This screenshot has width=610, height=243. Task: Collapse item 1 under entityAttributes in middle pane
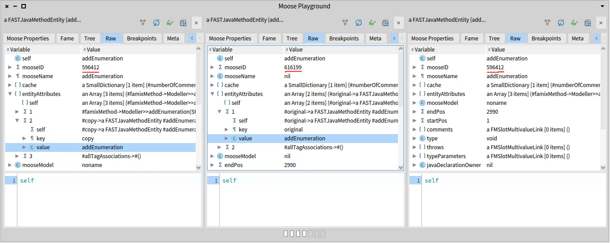pos(219,112)
